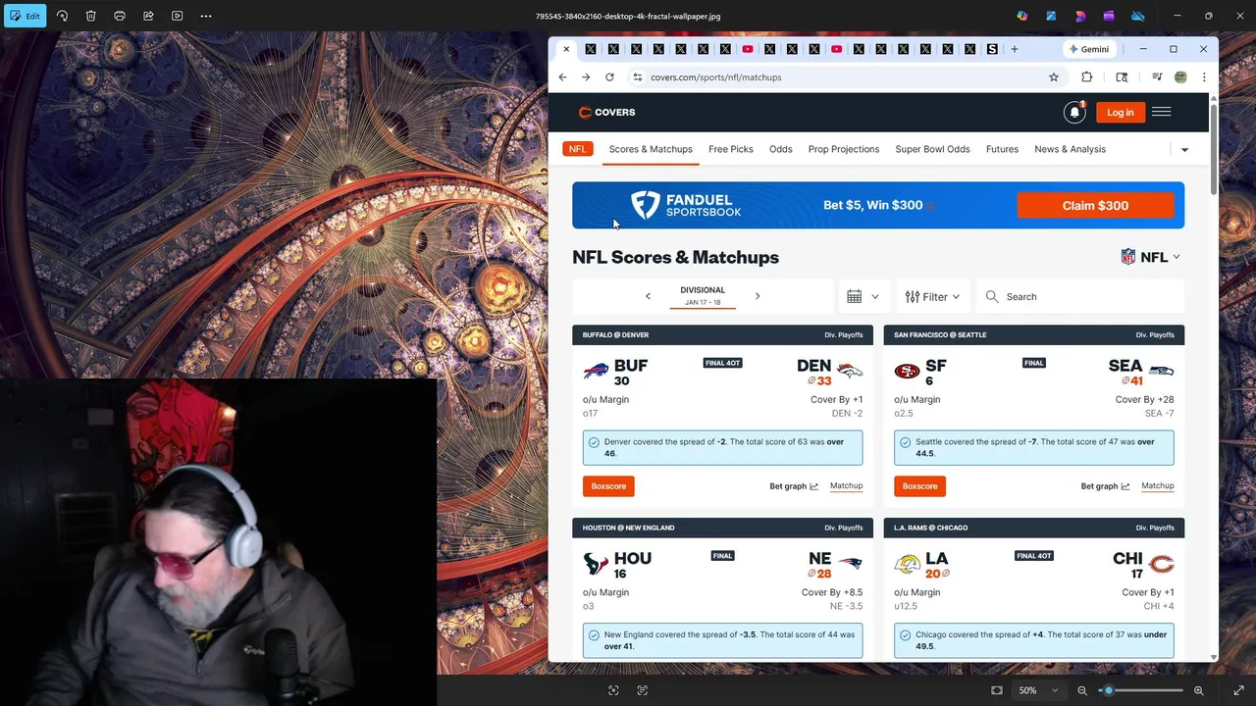Screen dimensions: 1256x706
Task: Click the Chicago Bears team logo
Action: 1161,564
